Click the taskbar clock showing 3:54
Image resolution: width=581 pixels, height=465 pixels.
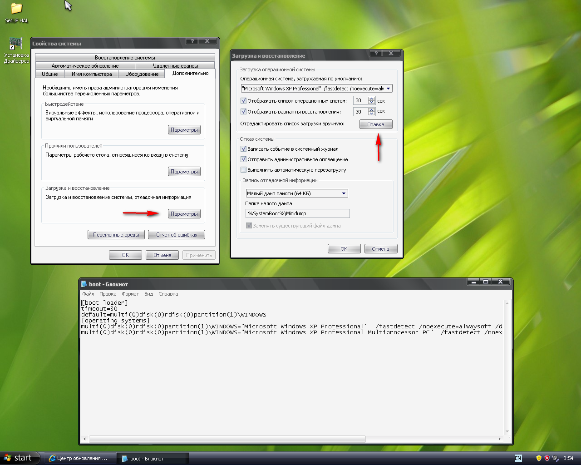click(x=568, y=458)
